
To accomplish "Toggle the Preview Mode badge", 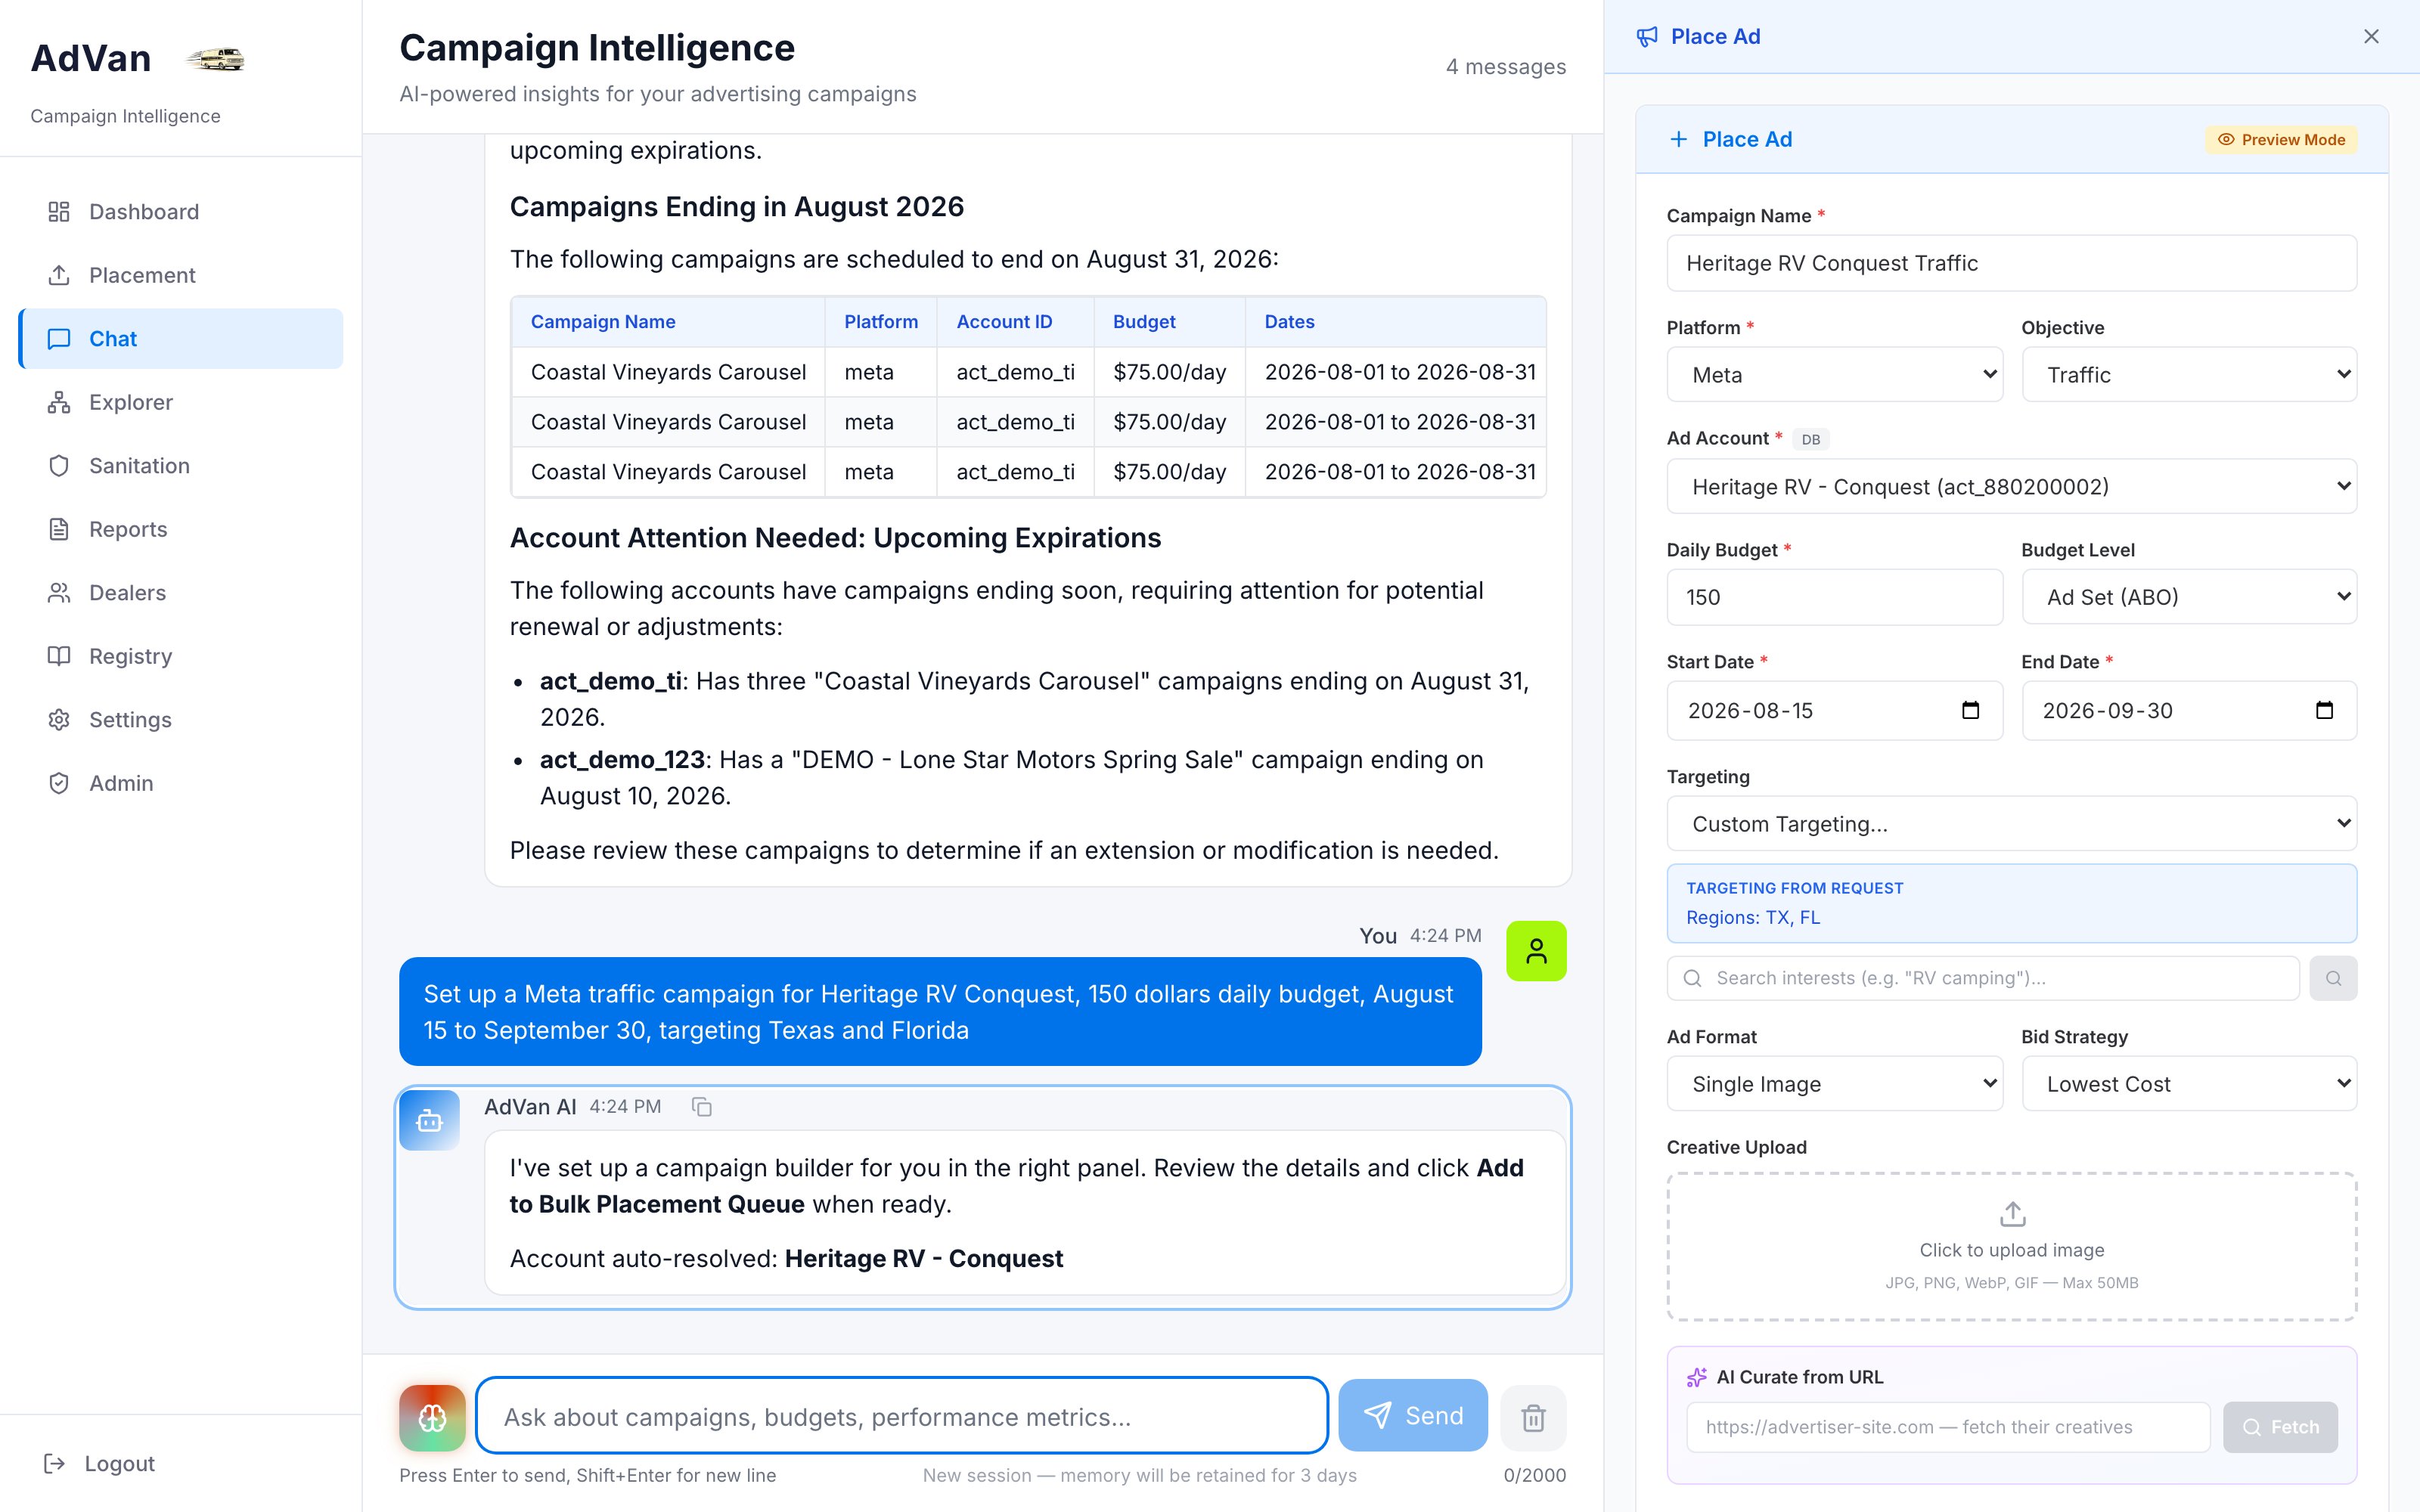I will 2281,140.
